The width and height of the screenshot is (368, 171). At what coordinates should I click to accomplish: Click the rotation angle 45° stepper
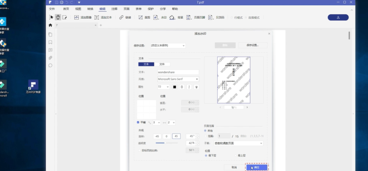point(197,136)
